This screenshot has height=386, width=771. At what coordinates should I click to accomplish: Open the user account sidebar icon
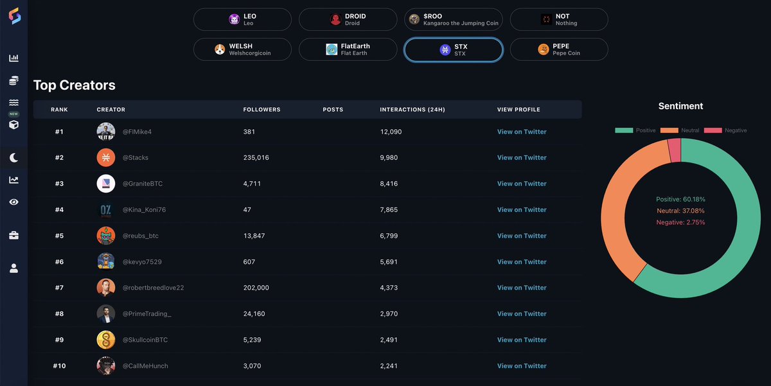click(x=13, y=268)
